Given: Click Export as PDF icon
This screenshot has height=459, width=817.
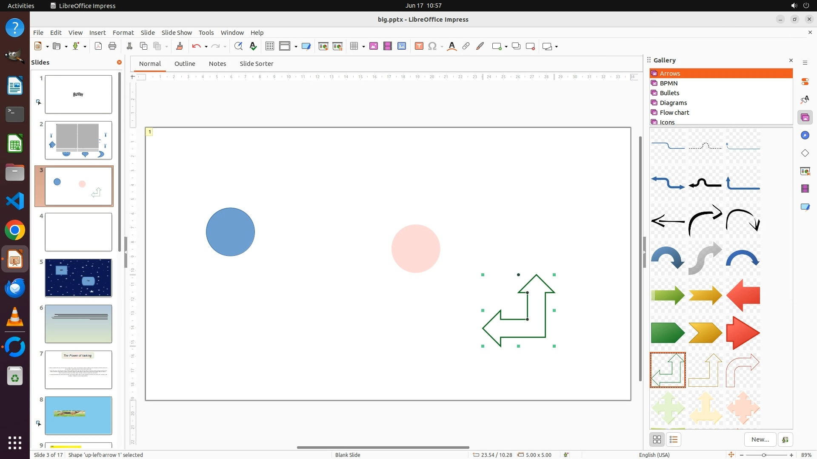Looking at the screenshot, I should pyautogui.click(x=98, y=46).
